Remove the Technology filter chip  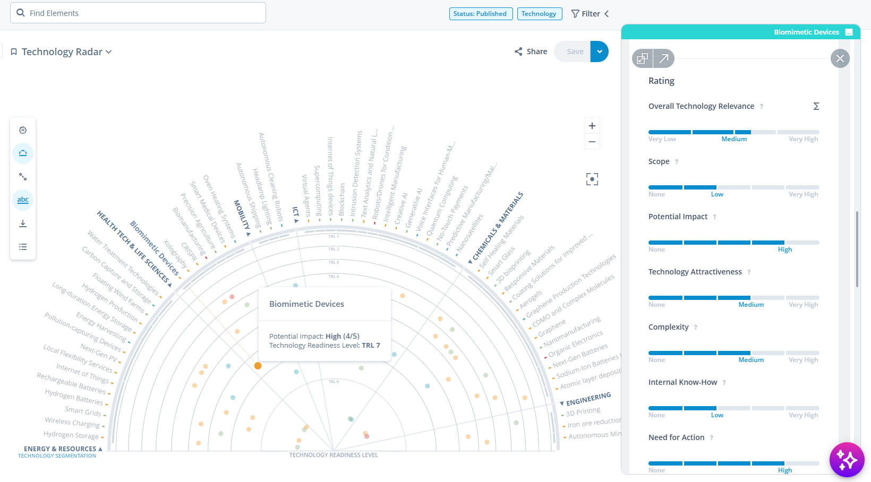tap(540, 14)
